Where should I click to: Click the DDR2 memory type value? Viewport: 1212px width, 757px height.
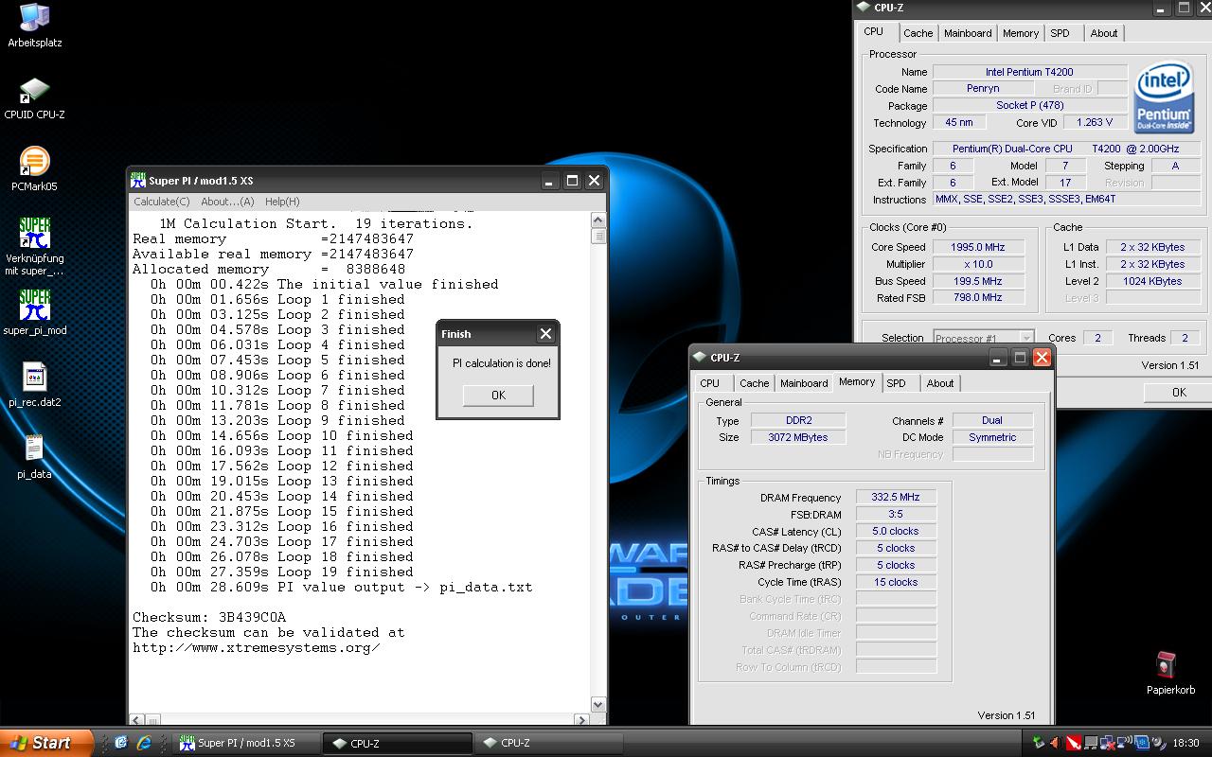[798, 420]
